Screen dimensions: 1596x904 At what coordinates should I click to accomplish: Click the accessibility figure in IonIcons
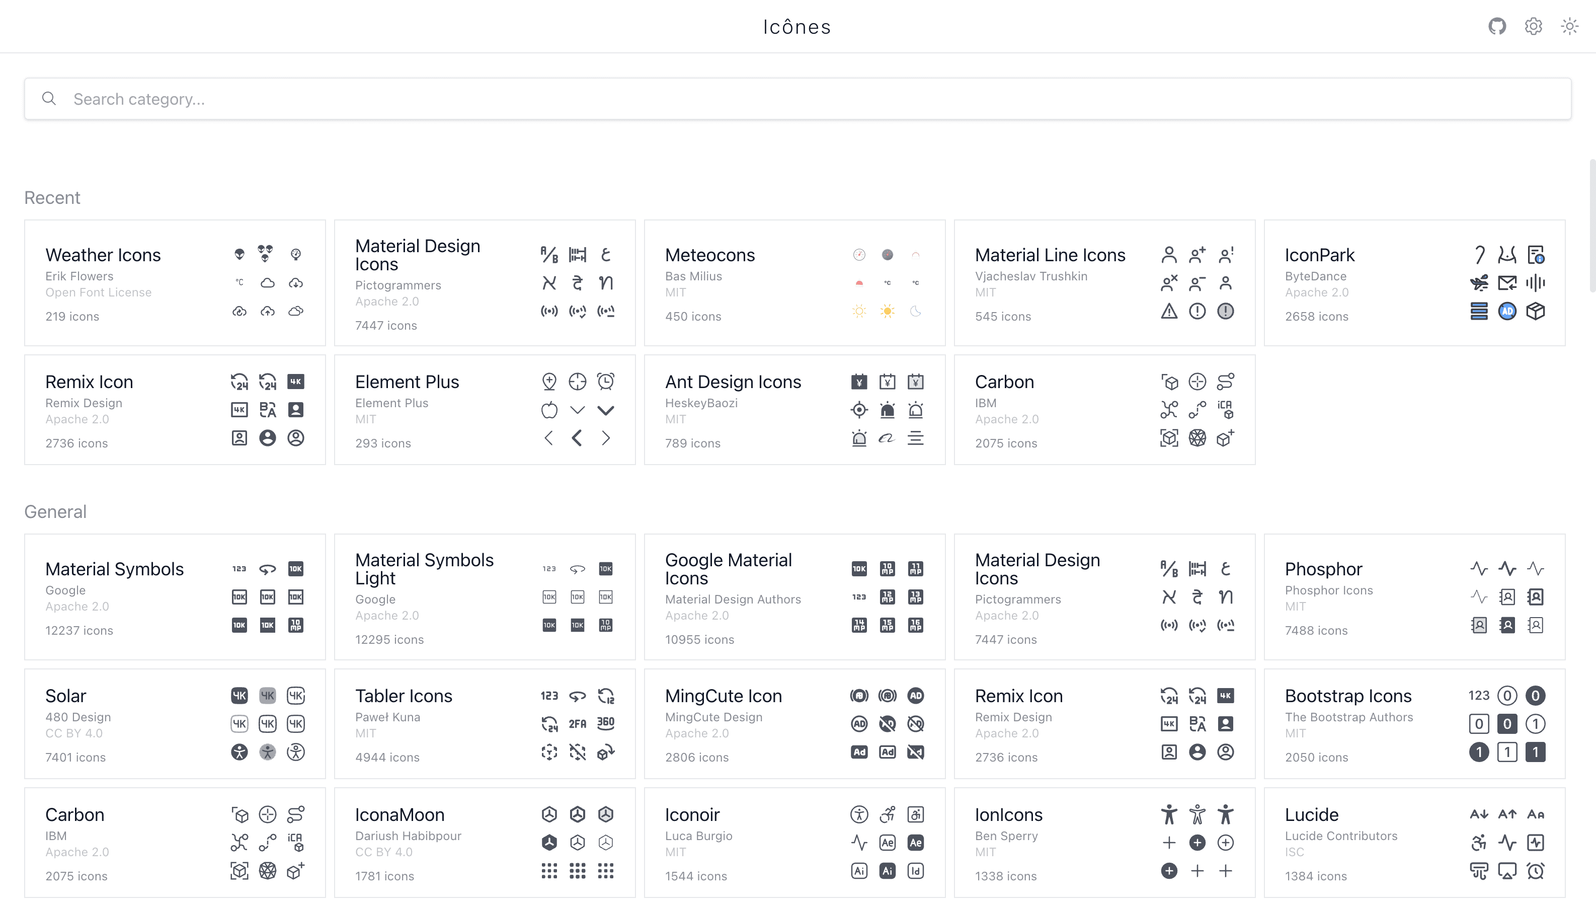(1169, 814)
